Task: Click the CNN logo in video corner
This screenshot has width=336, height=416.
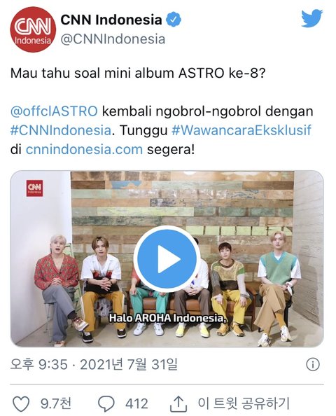Action: [34, 188]
